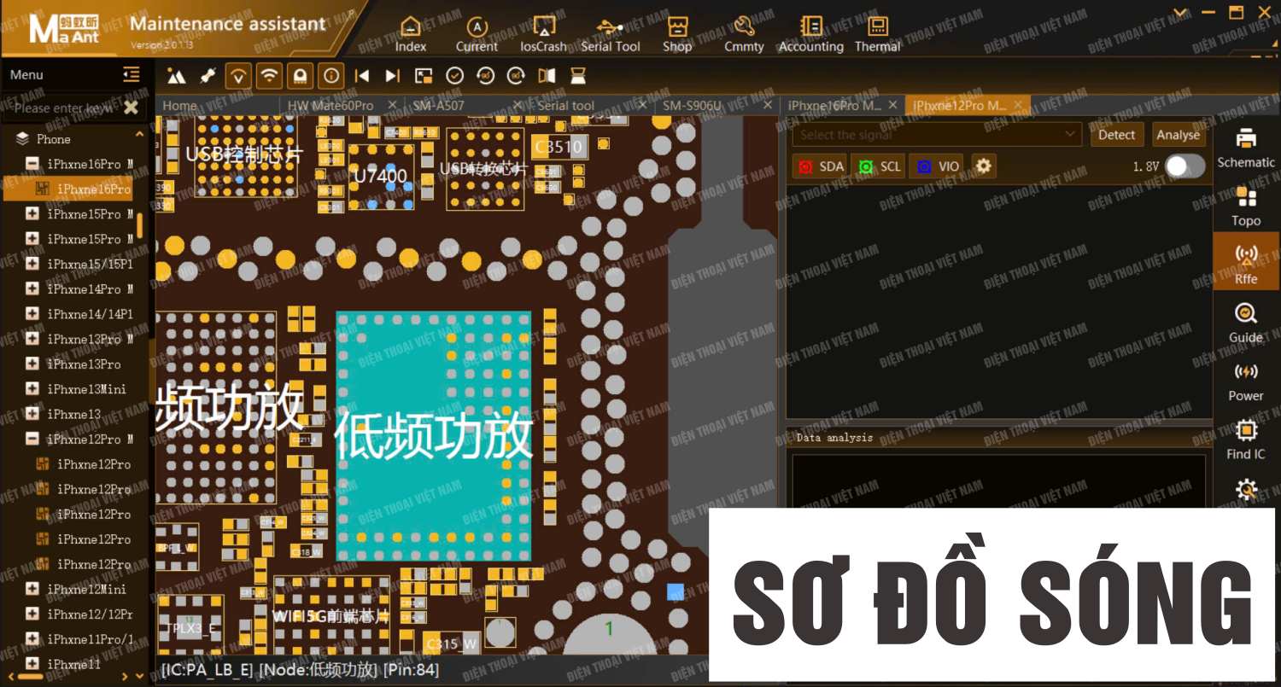Open the Find IC tool
Viewport: 1281px width, 687px height.
(x=1246, y=440)
